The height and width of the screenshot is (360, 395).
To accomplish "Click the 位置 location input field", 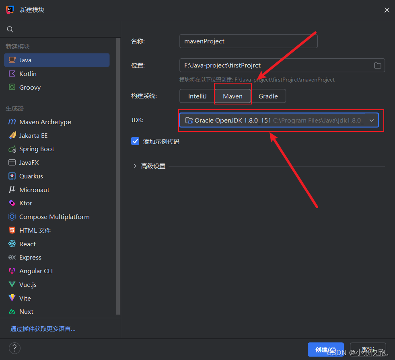I will [282, 65].
